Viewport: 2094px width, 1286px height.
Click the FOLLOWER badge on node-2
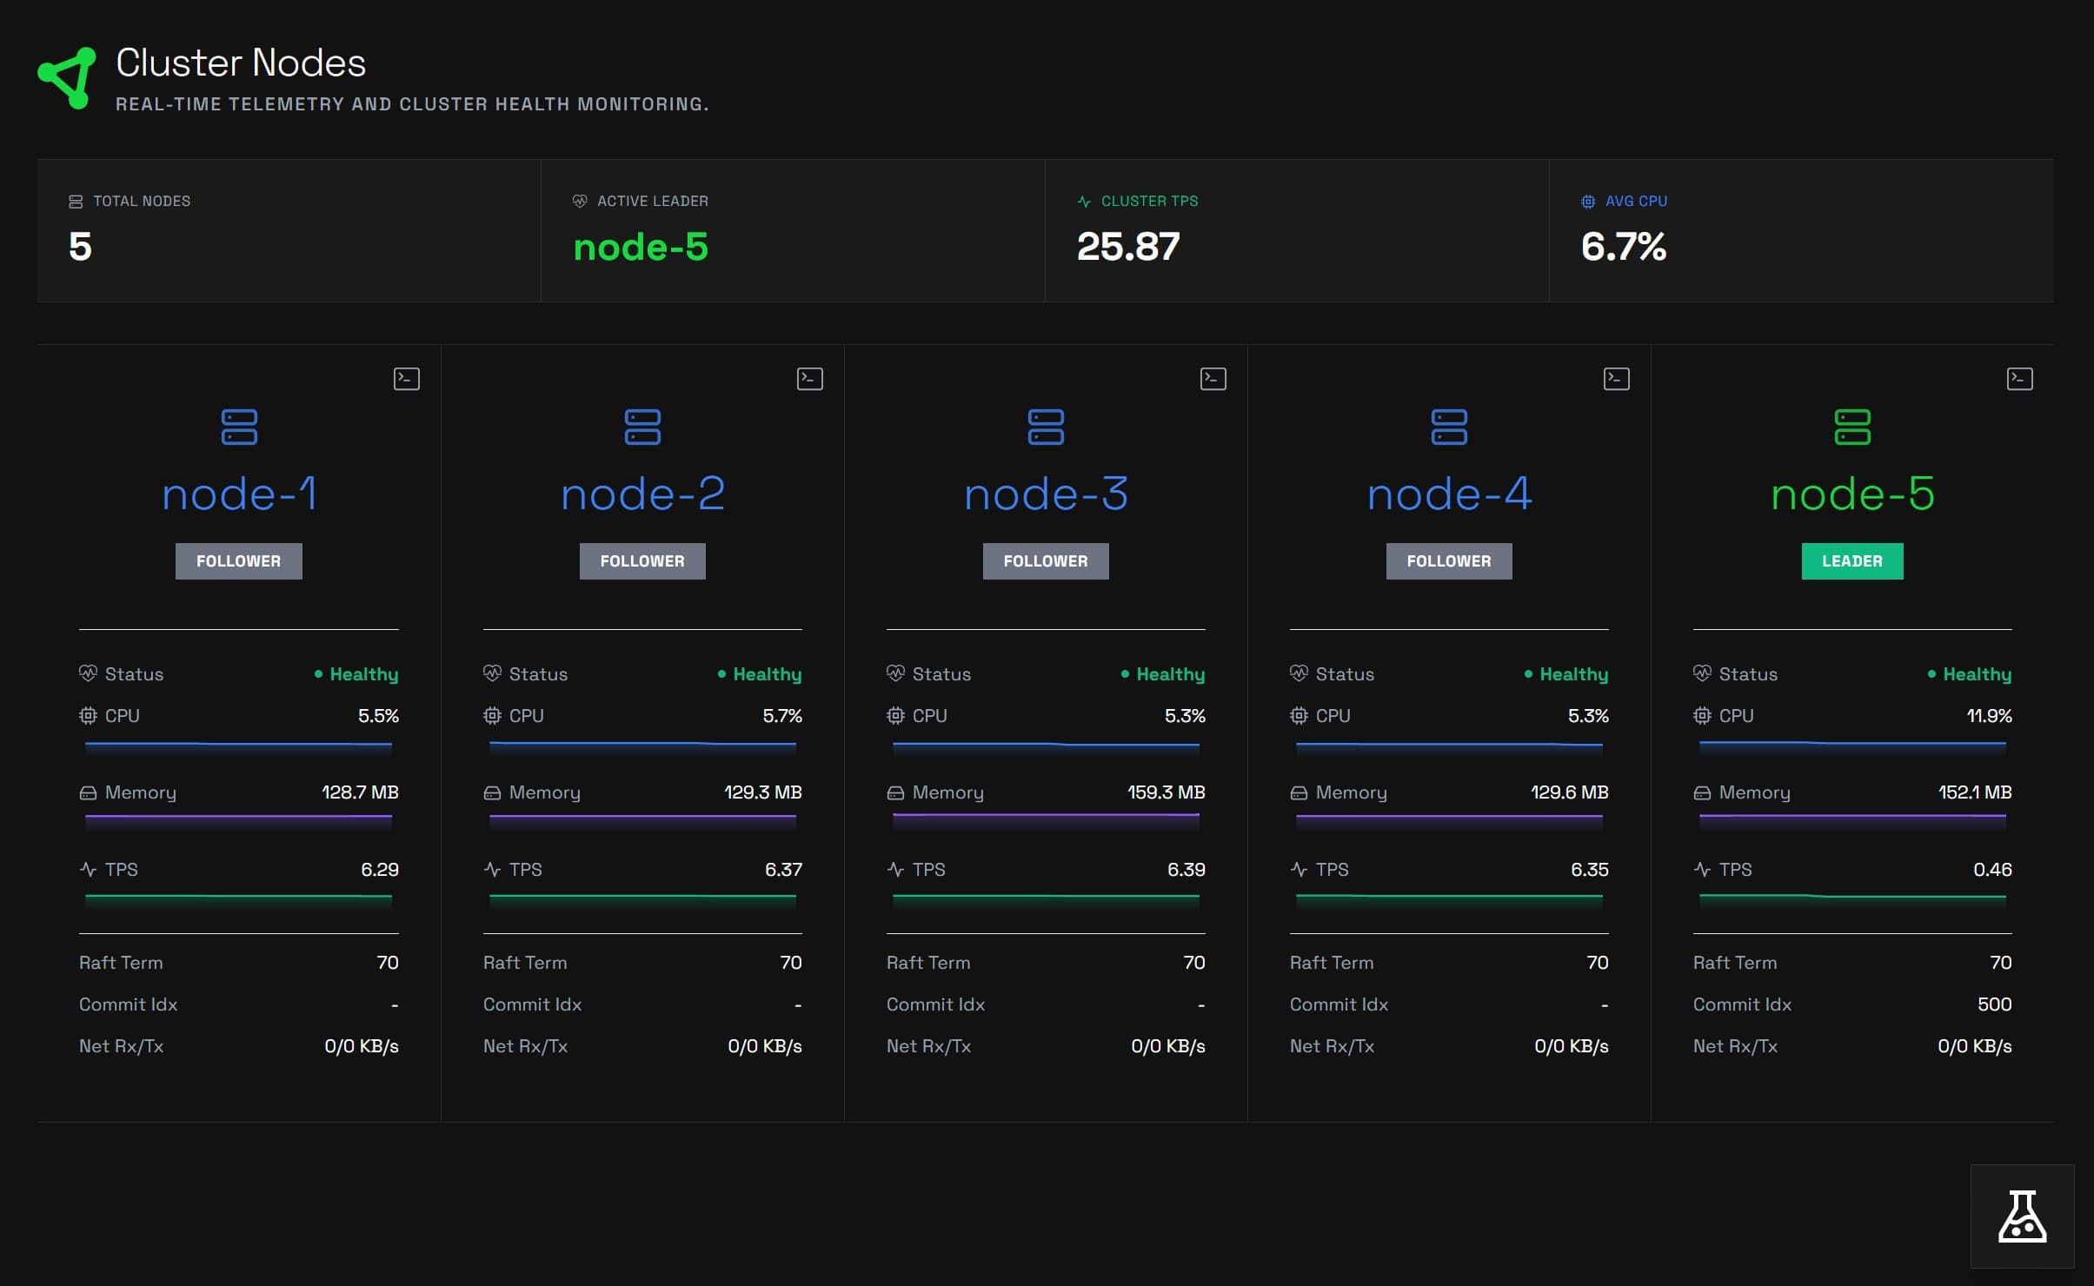point(642,561)
